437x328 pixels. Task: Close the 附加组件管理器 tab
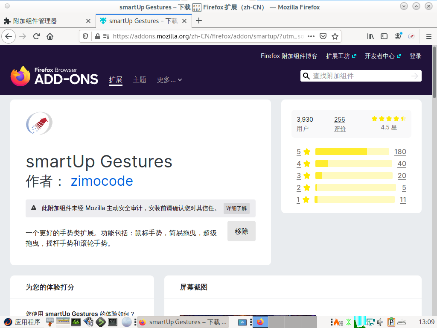click(x=88, y=21)
